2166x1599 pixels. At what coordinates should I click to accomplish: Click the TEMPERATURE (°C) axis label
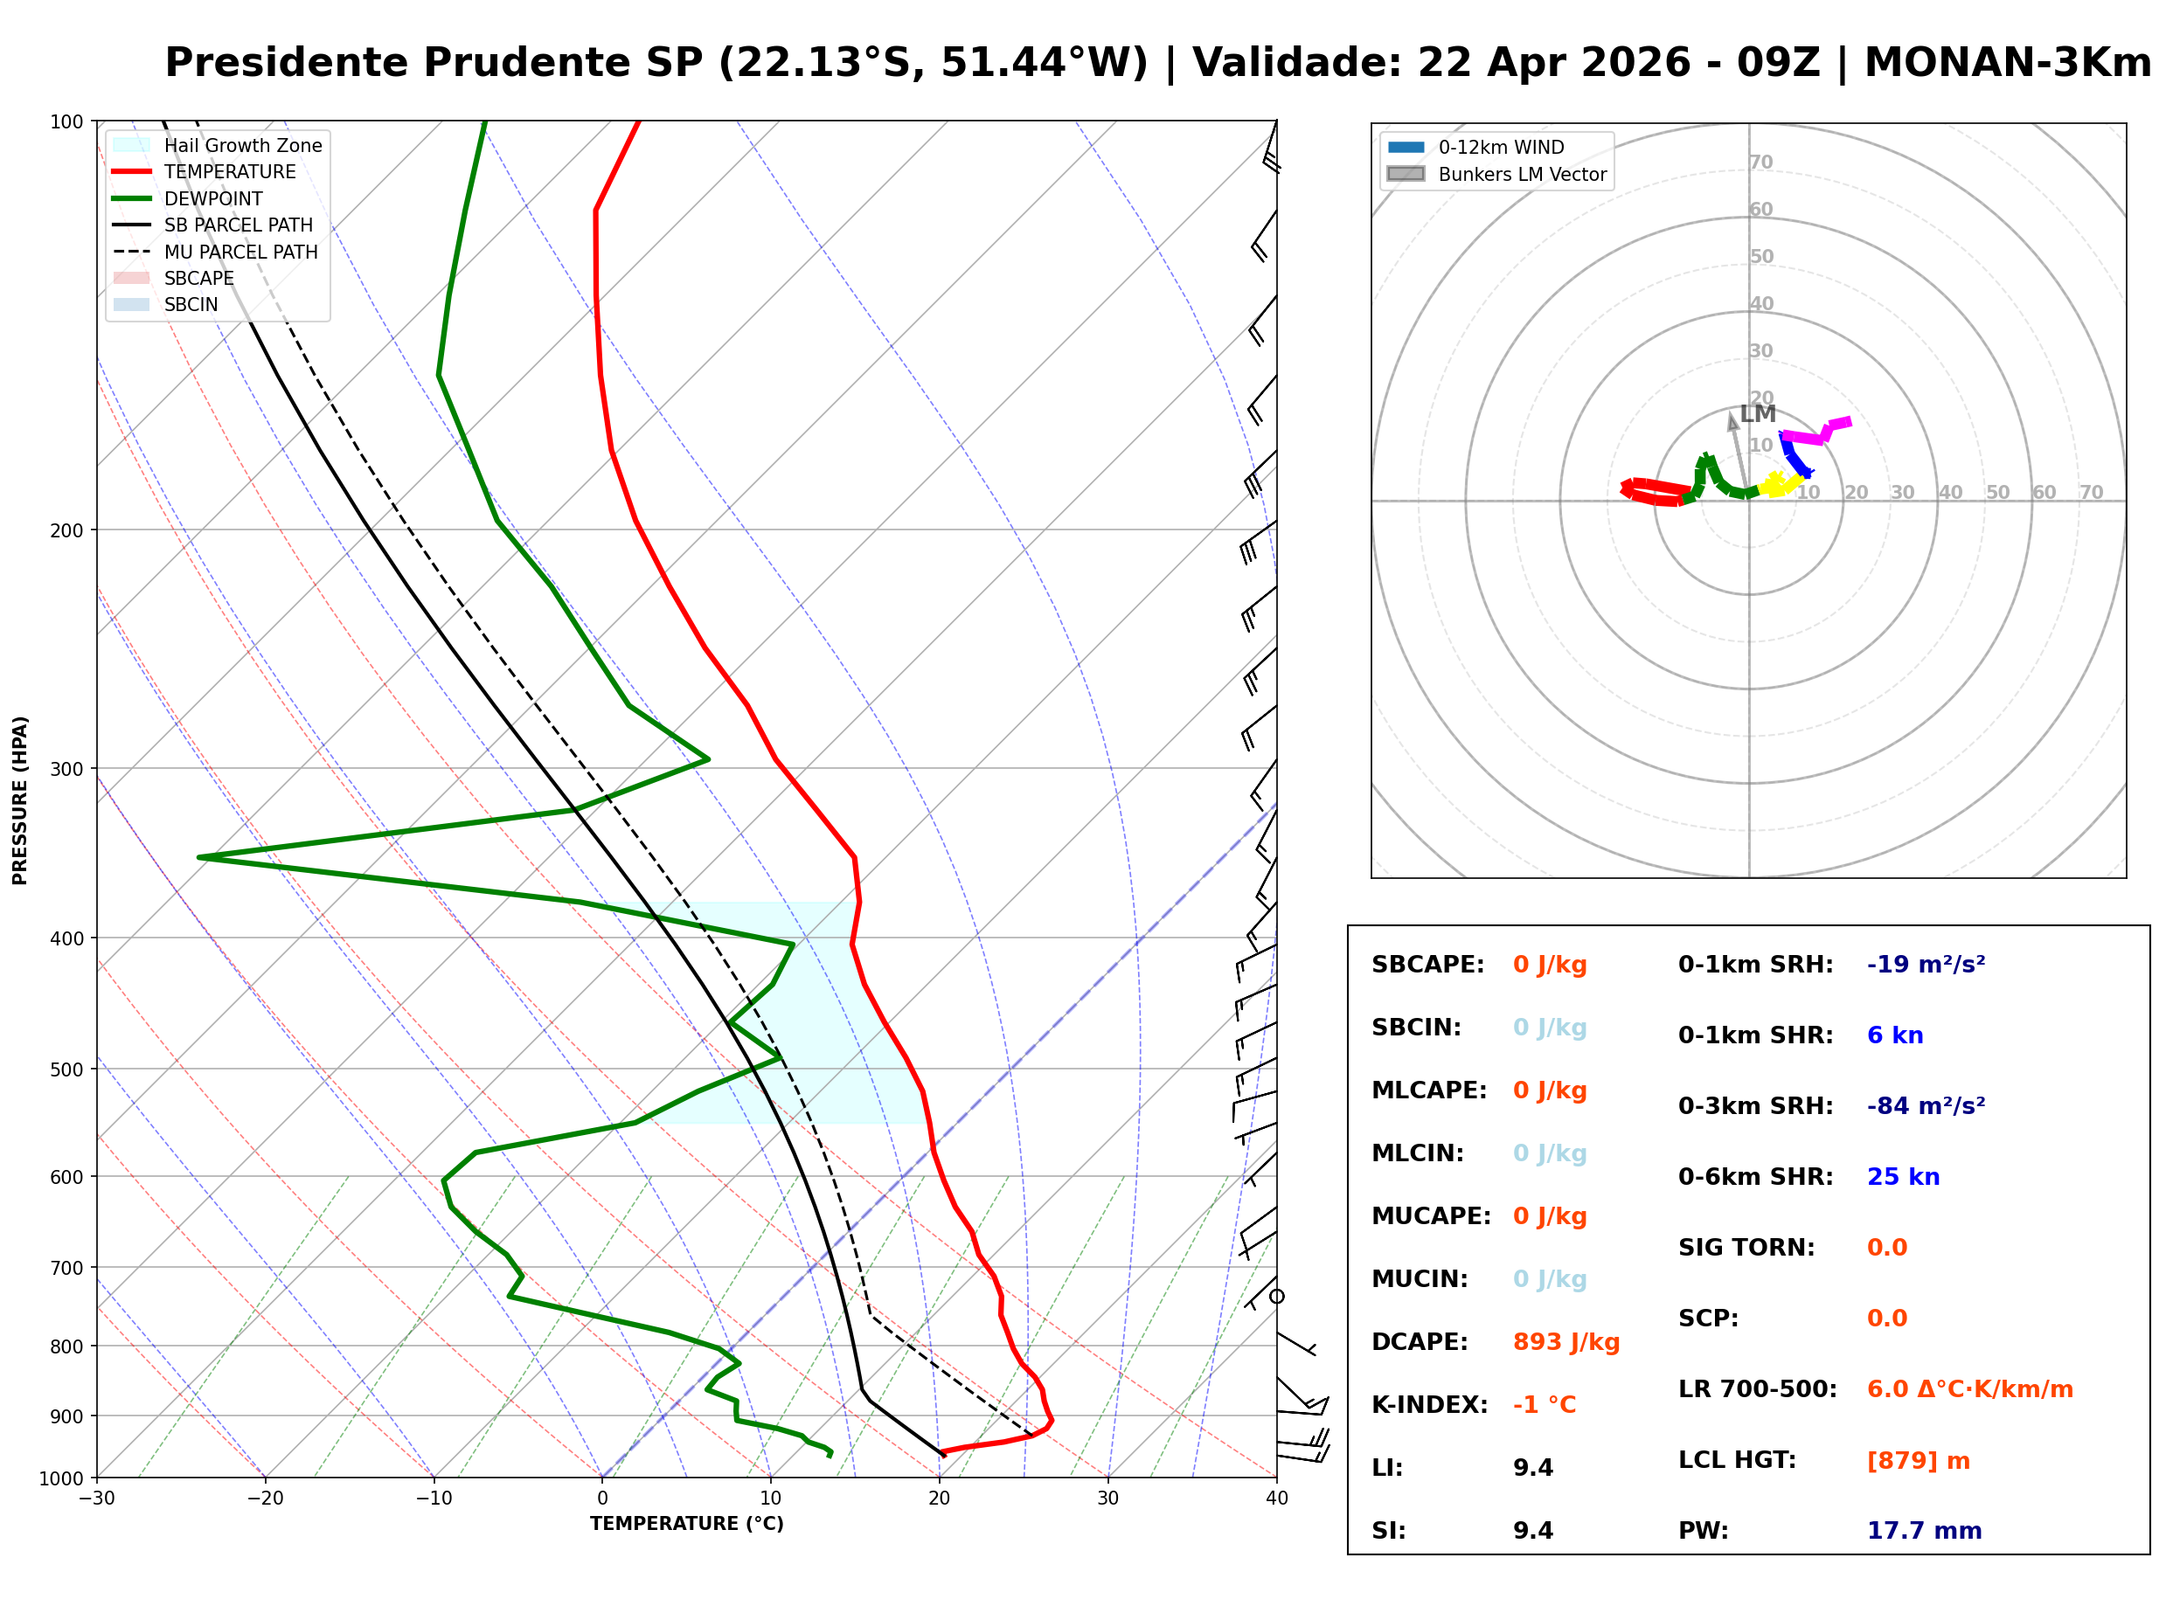point(687,1525)
